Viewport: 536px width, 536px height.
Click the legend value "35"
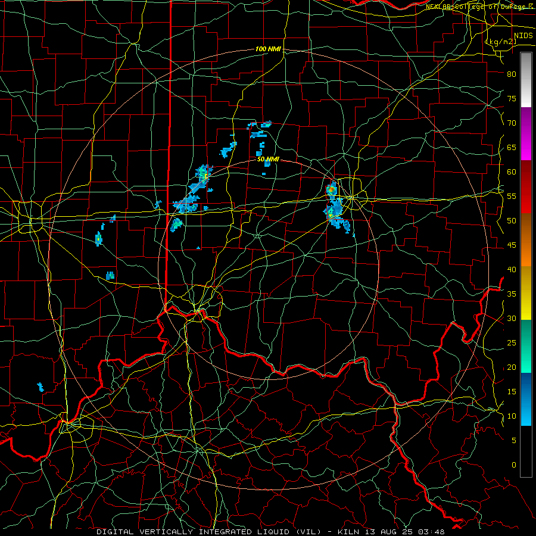click(512, 294)
